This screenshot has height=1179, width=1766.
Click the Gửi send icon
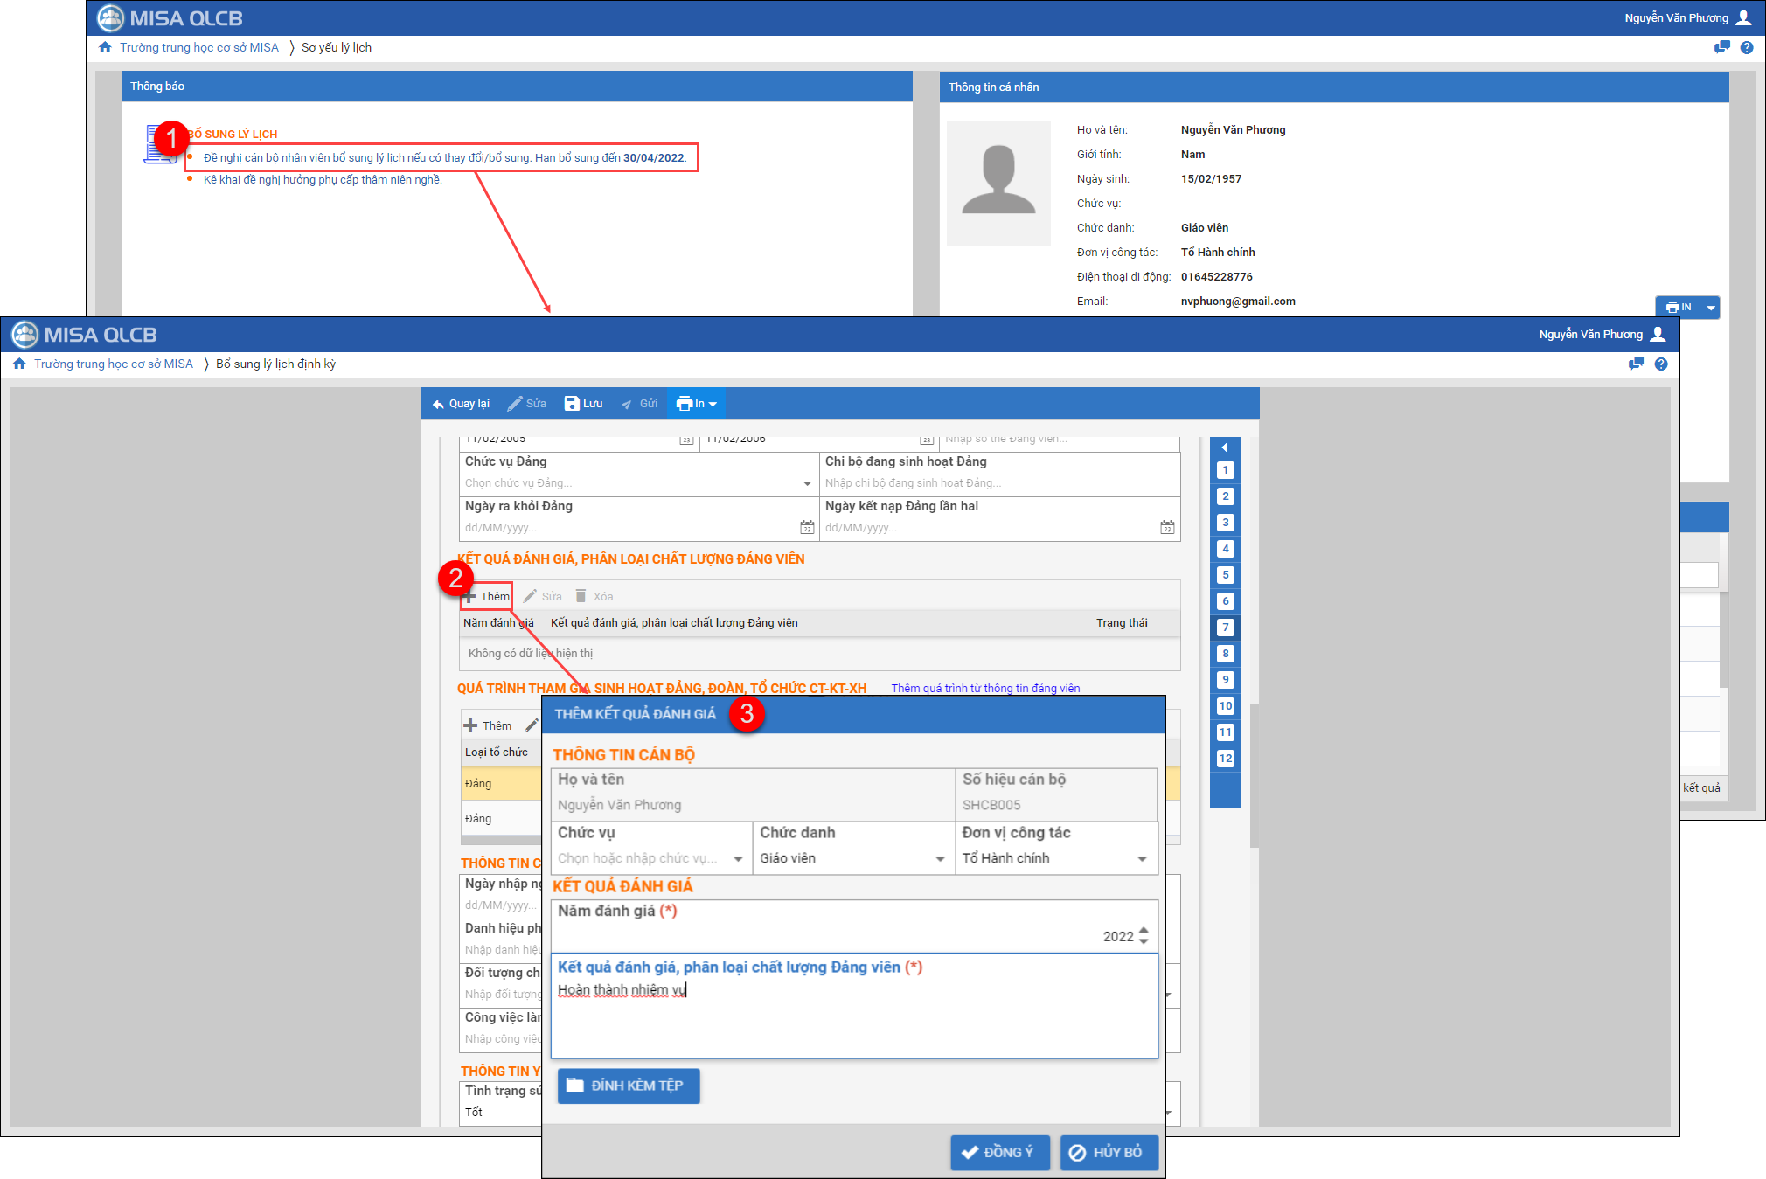(x=627, y=404)
